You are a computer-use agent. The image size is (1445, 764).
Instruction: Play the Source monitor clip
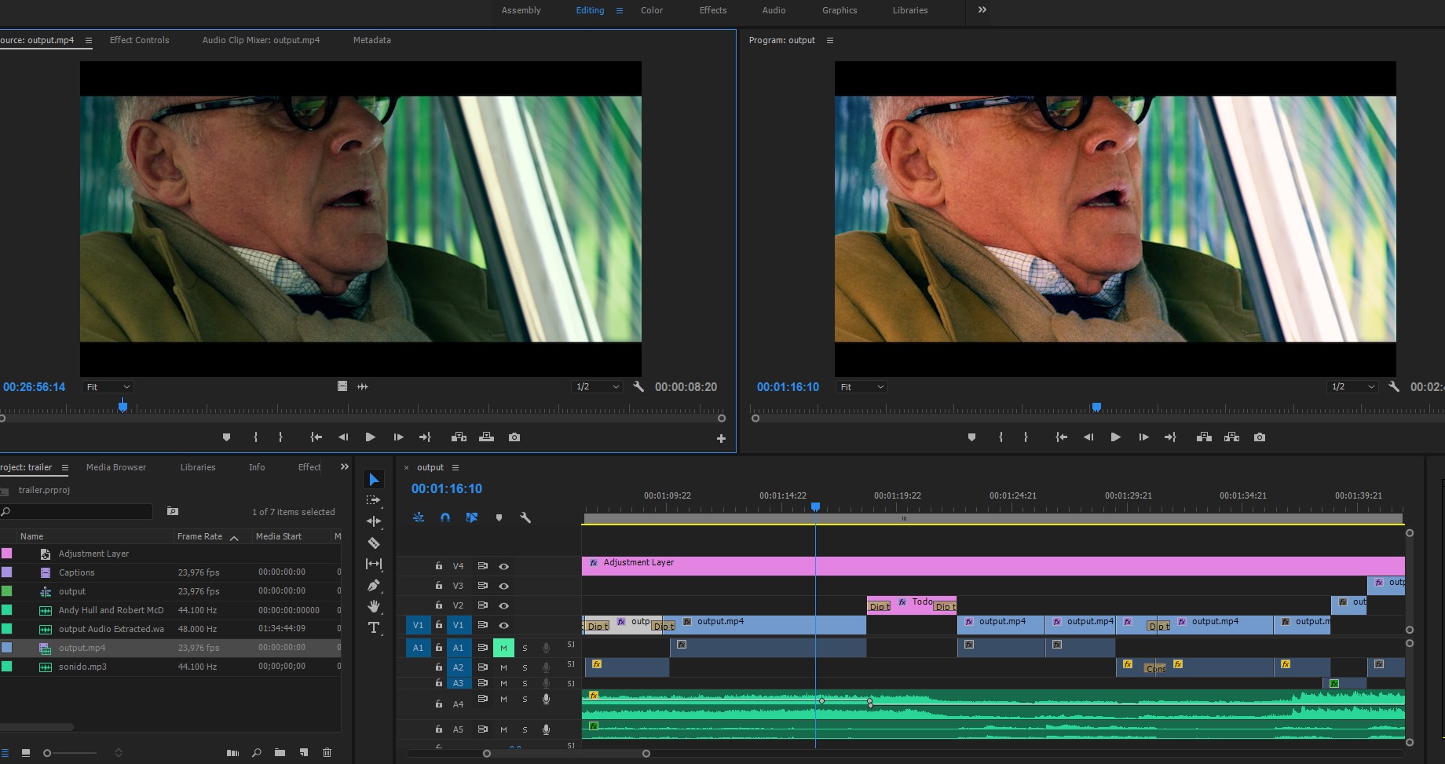(x=370, y=437)
